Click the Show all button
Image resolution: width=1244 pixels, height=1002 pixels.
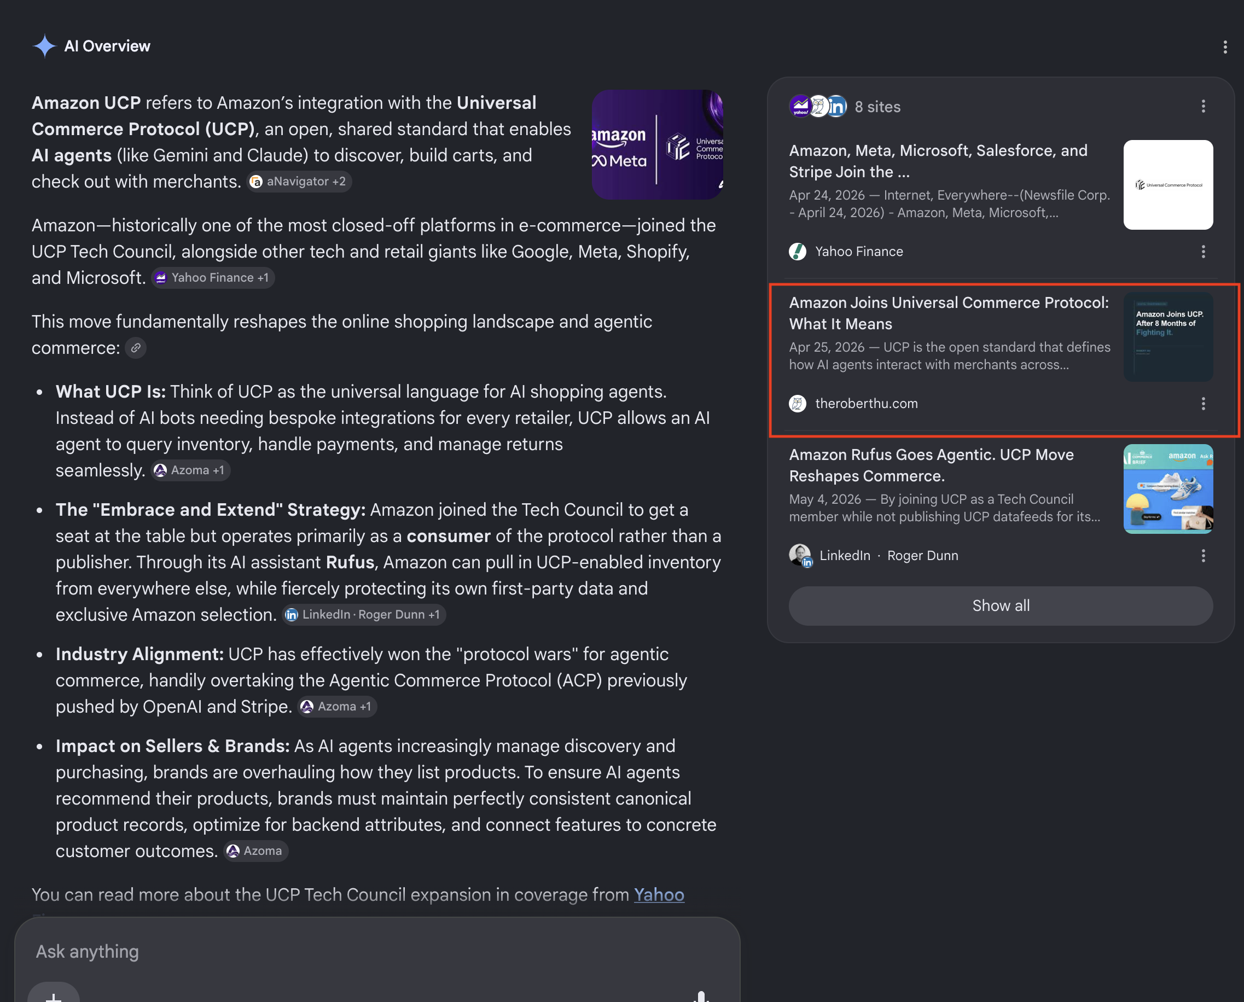coord(1001,605)
